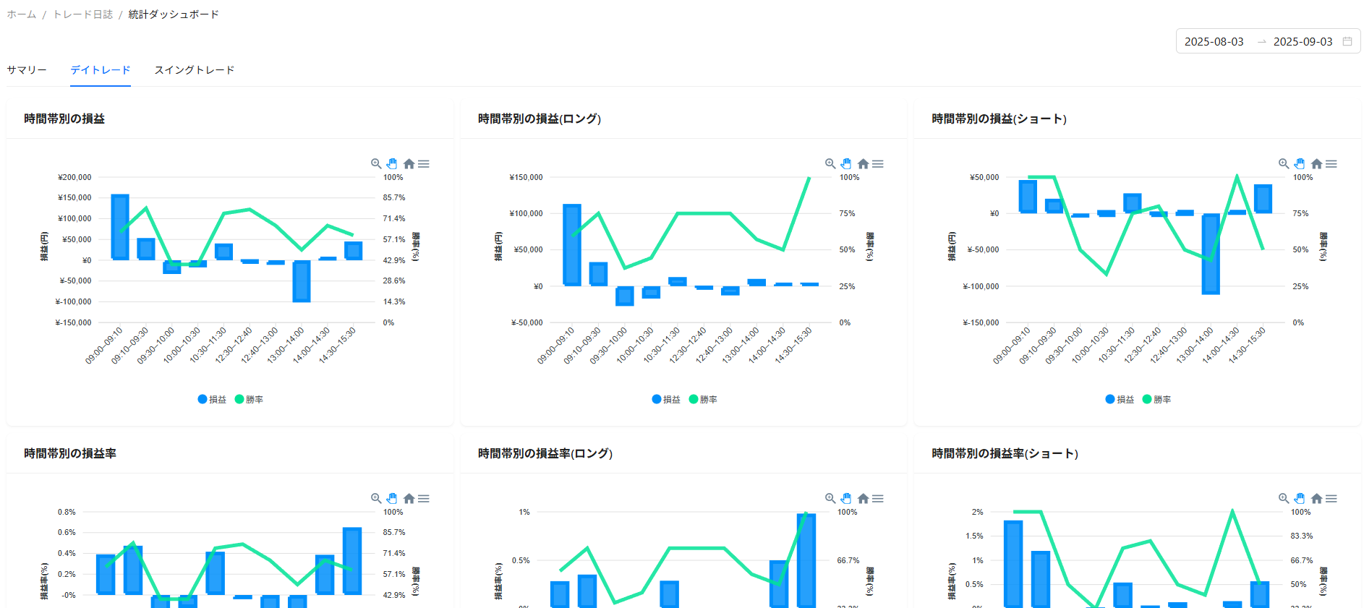Open the スイングトレード tab
Image resolution: width=1364 pixels, height=608 pixels.
(x=195, y=70)
